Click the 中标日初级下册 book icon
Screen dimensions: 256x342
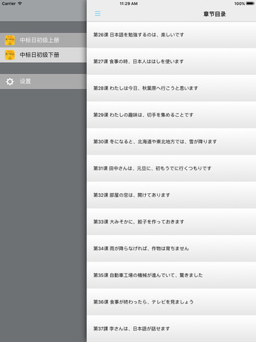point(10,55)
